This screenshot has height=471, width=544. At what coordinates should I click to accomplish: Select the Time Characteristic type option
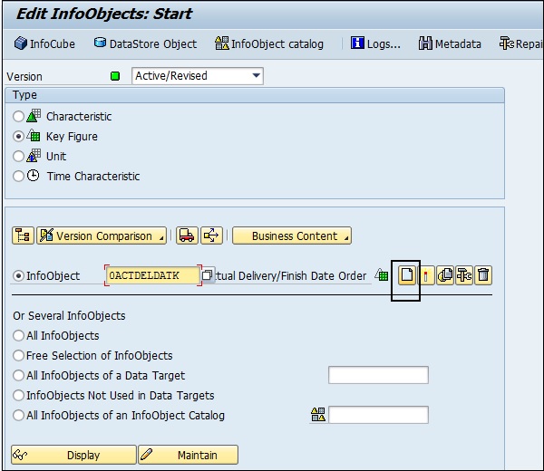19,176
